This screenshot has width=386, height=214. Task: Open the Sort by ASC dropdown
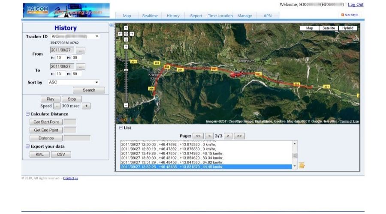coord(97,82)
